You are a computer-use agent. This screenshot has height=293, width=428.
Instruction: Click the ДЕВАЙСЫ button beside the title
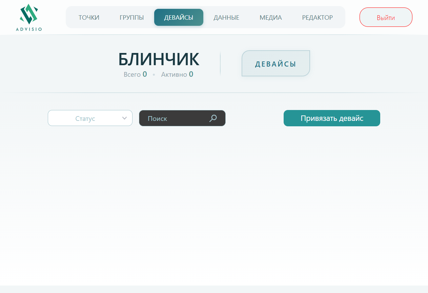pos(276,63)
